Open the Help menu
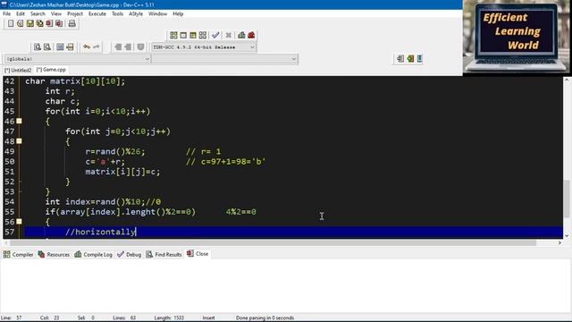572x322 pixels. [x=178, y=14]
